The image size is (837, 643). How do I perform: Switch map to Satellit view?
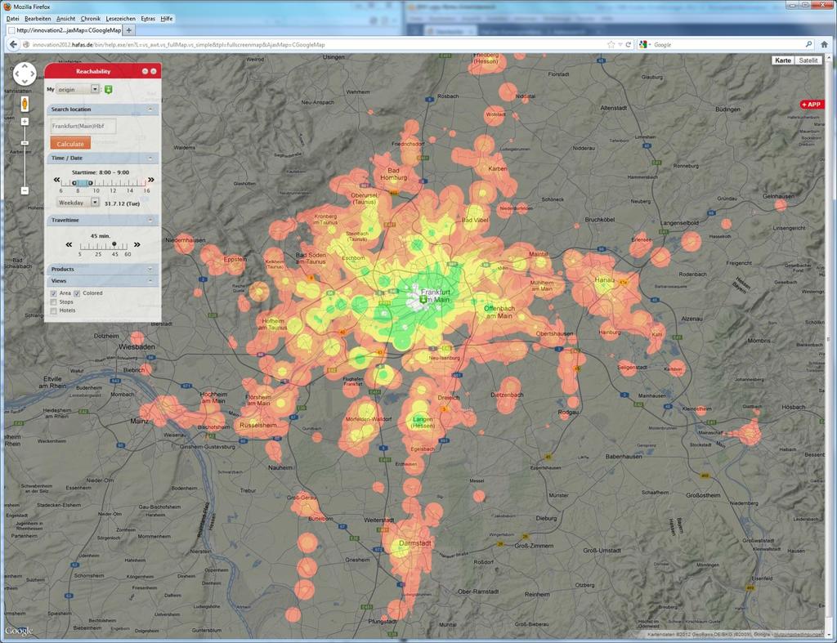click(808, 60)
